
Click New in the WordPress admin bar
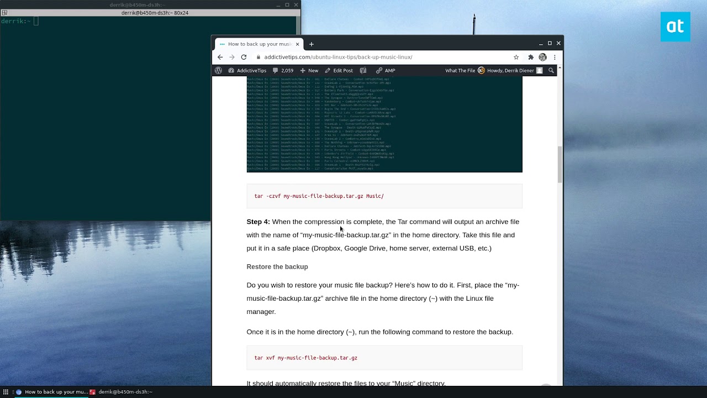(309, 70)
